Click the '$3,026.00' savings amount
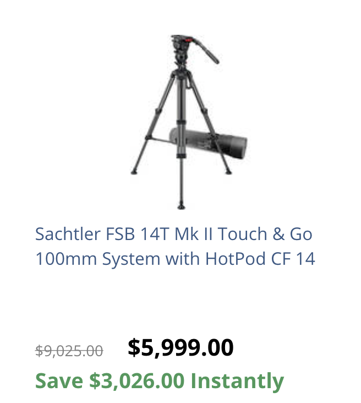 pyautogui.click(x=136, y=381)
